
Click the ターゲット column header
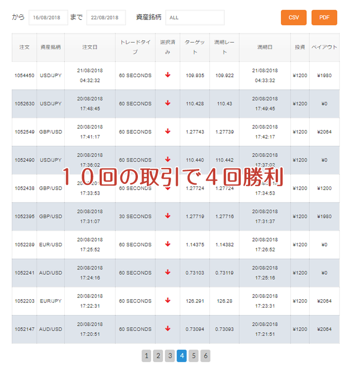point(195,47)
